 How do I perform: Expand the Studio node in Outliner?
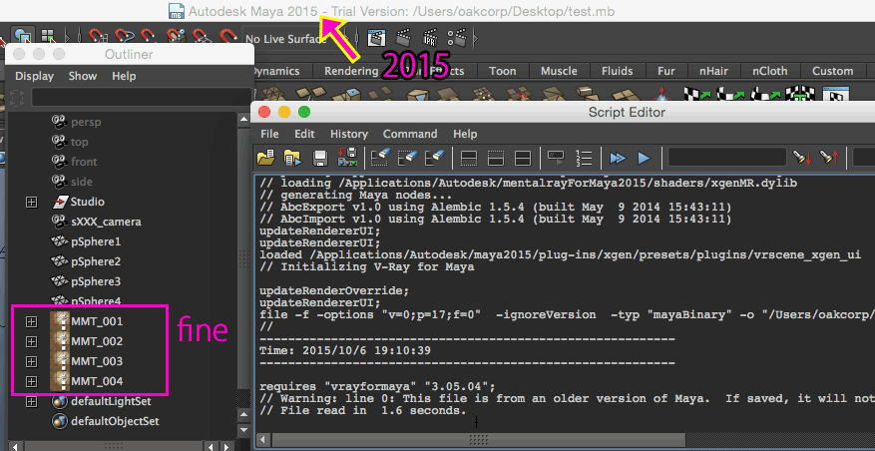pyautogui.click(x=31, y=203)
